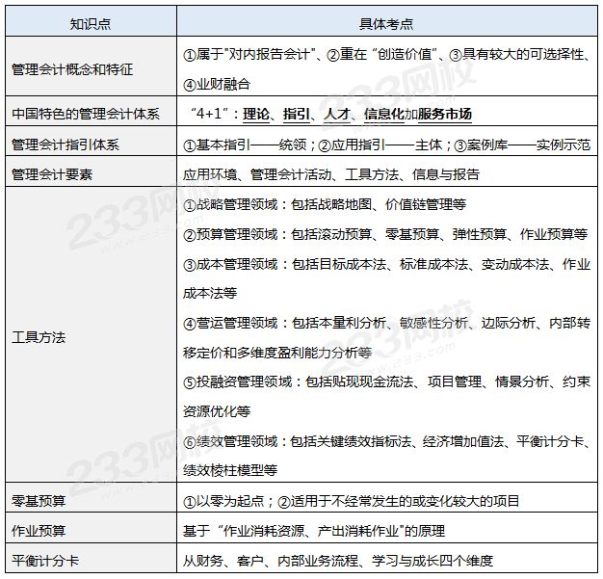Click the line '①战略管理领域：包括战略地图、价值链管理等'
The width and height of the screenshot is (603, 579).
pyautogui.click(x=325, y=204)
